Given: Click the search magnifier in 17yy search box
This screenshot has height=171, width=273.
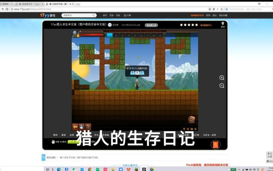Looking at the screenshot, I should click(94, 15).
